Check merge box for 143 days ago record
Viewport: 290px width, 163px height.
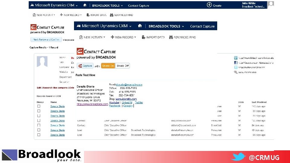[39, 106]
